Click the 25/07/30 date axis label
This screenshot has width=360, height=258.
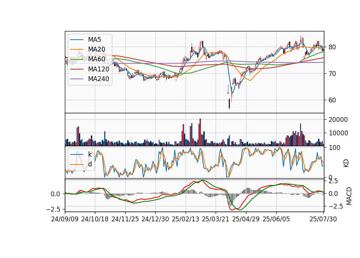click(x=323, y=219)
